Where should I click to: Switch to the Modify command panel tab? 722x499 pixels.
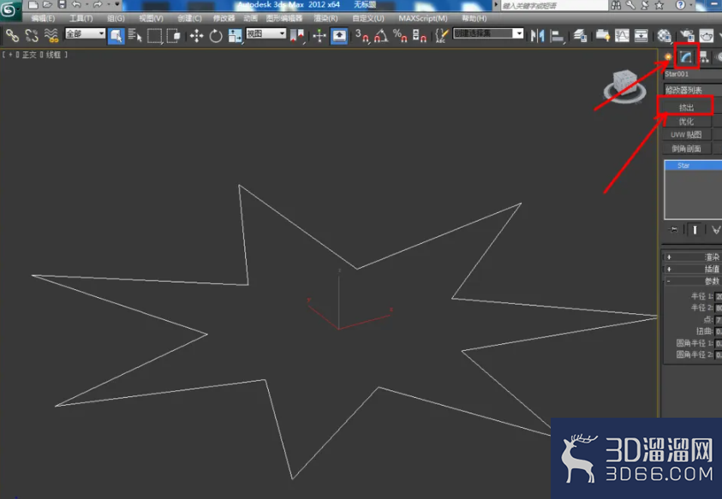click(x=686, y=57)
